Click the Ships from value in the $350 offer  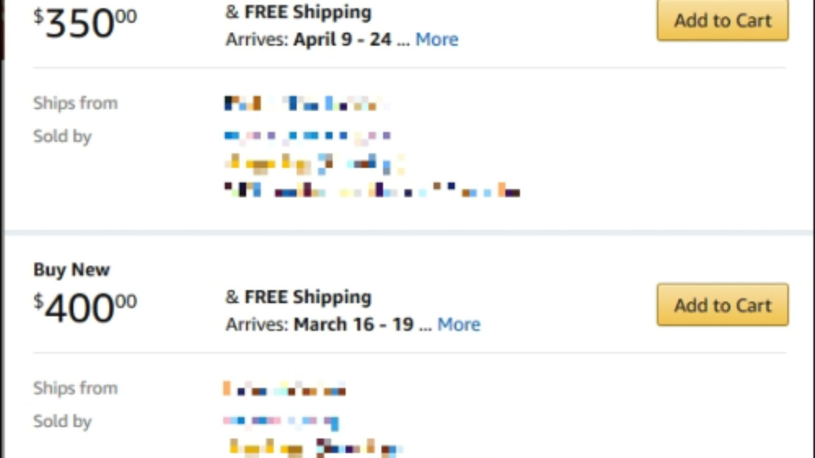click(304, 103)
